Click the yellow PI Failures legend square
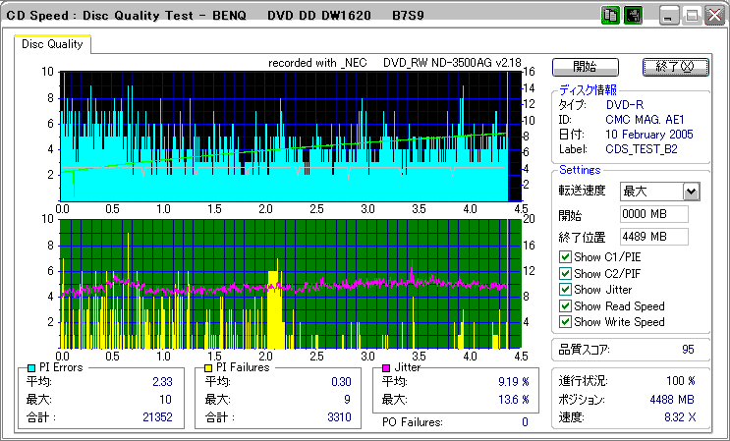 pos(208,367)
